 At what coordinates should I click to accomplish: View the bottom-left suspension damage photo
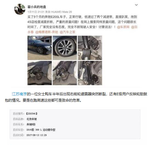tap(40, 73)
